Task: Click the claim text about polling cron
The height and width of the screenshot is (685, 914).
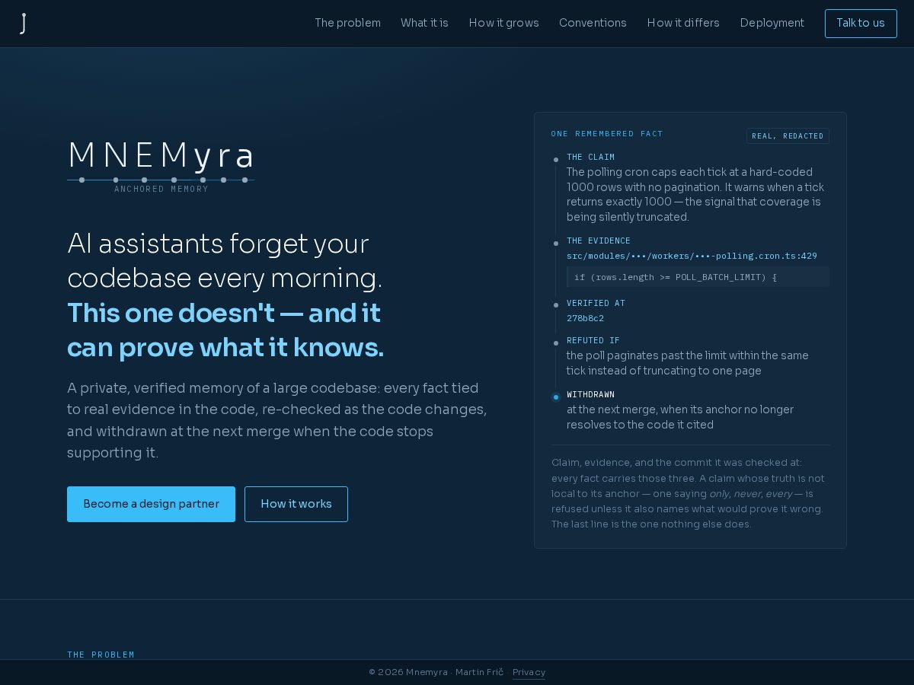Action: click(695, 195)
